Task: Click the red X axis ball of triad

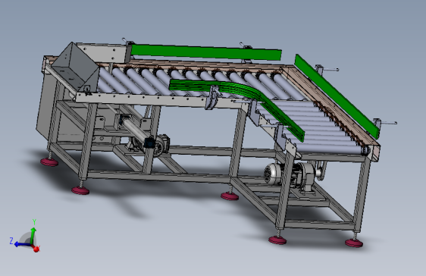Action: 36,249
